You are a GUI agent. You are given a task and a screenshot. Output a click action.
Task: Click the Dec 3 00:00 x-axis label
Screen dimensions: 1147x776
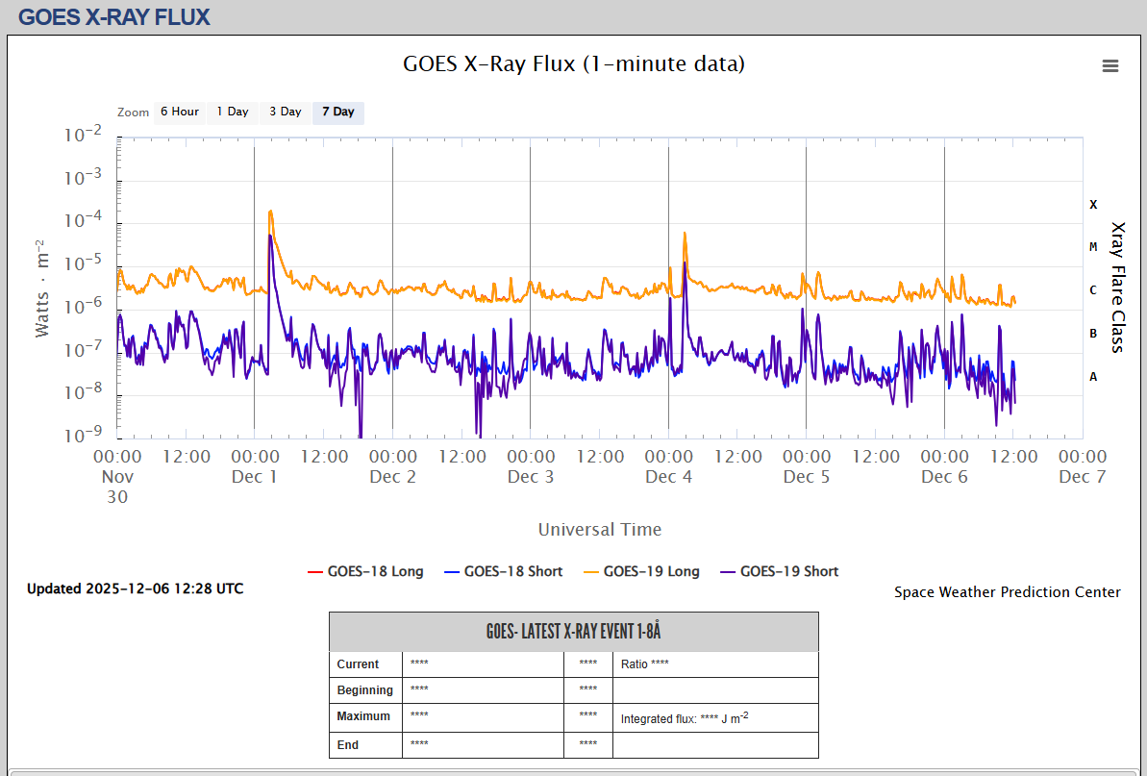(x=531, y=465)
